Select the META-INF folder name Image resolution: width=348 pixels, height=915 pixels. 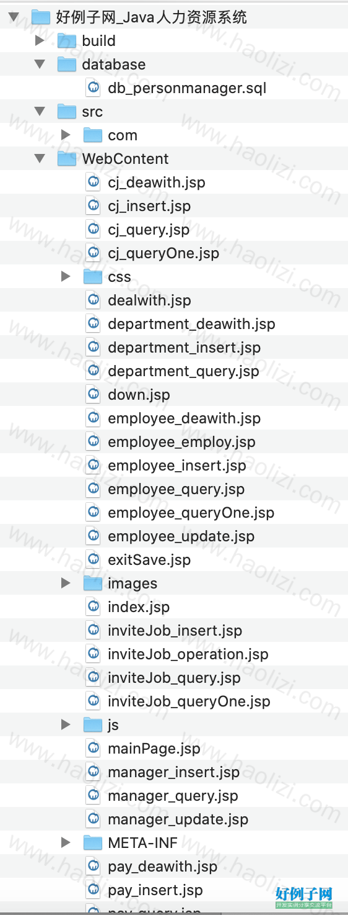(143, 844)
